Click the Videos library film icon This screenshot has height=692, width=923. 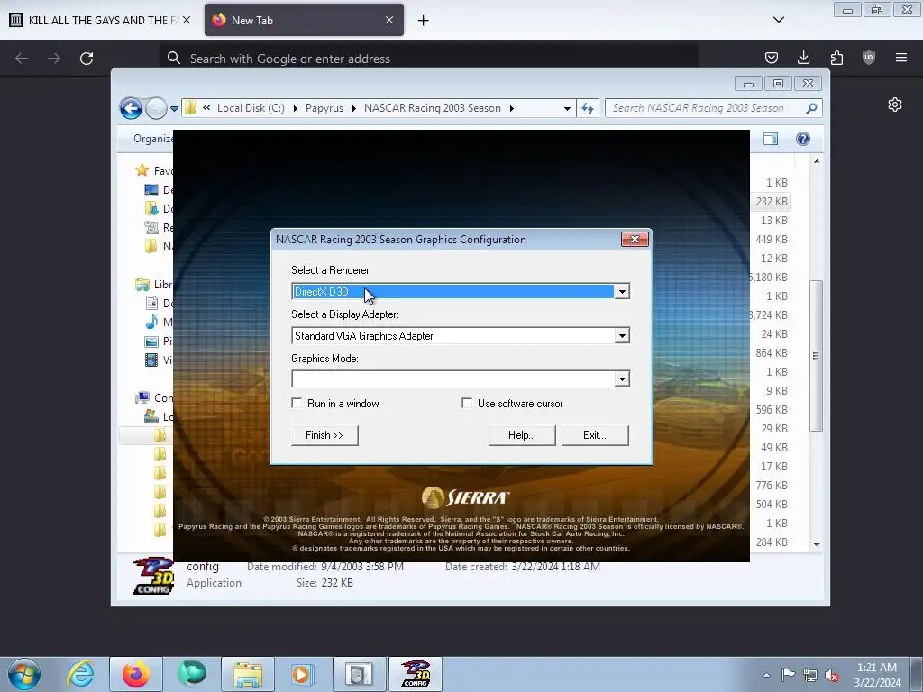(x=151, y=360)
